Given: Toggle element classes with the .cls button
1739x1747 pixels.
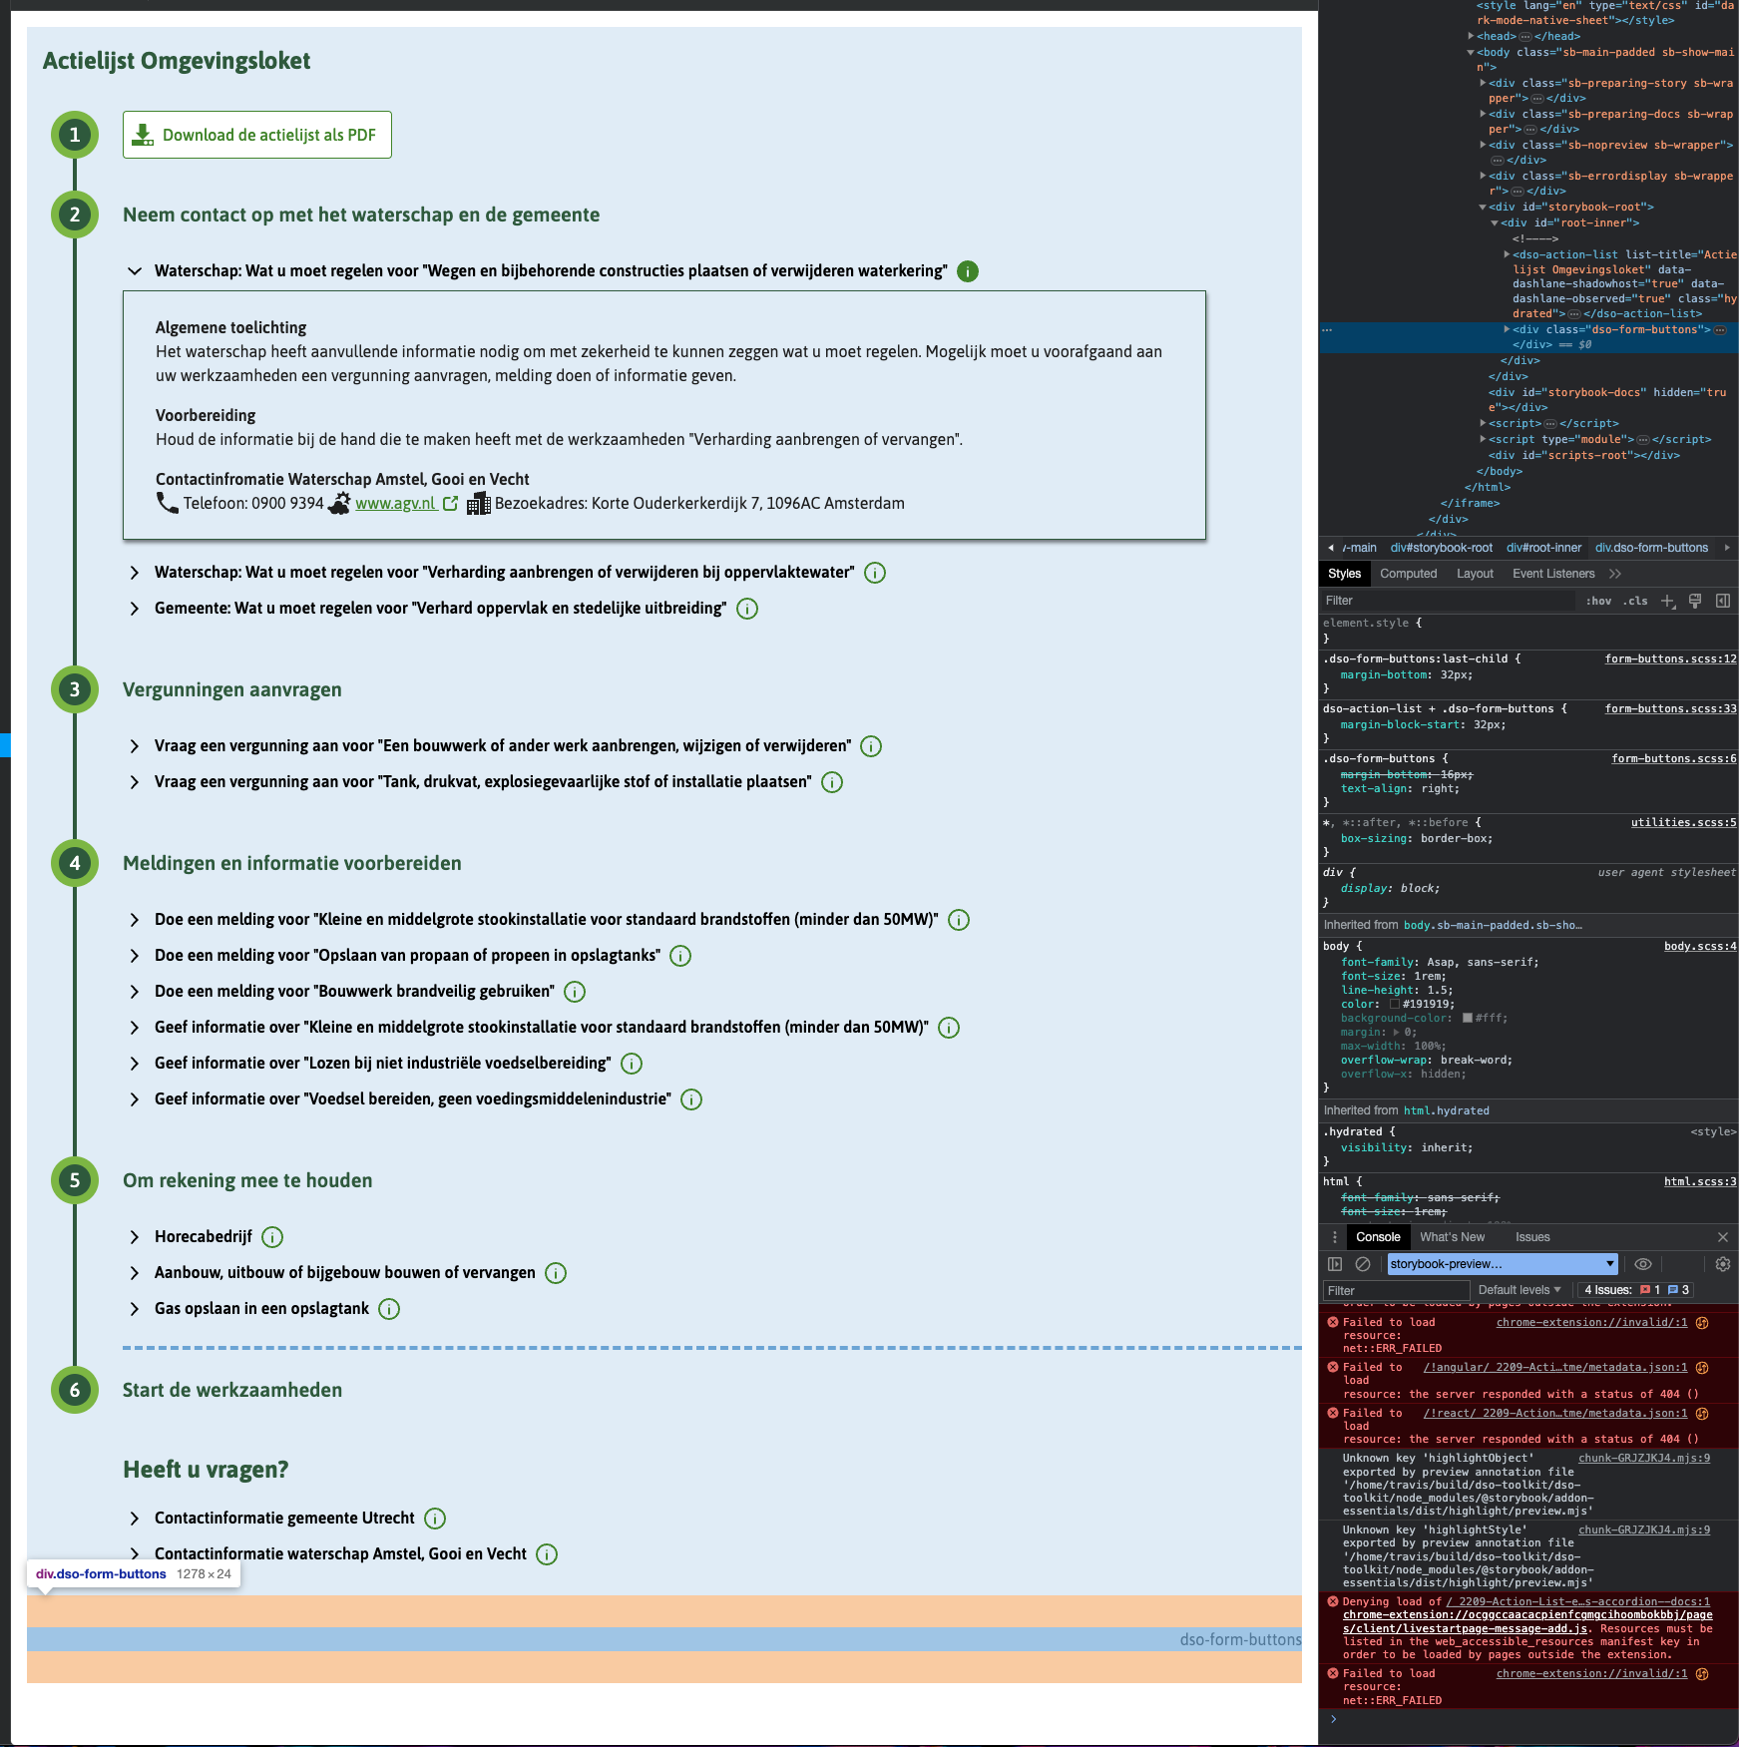Looking at the screenshot, I should pyautogui.click(x=1636, y=600).
